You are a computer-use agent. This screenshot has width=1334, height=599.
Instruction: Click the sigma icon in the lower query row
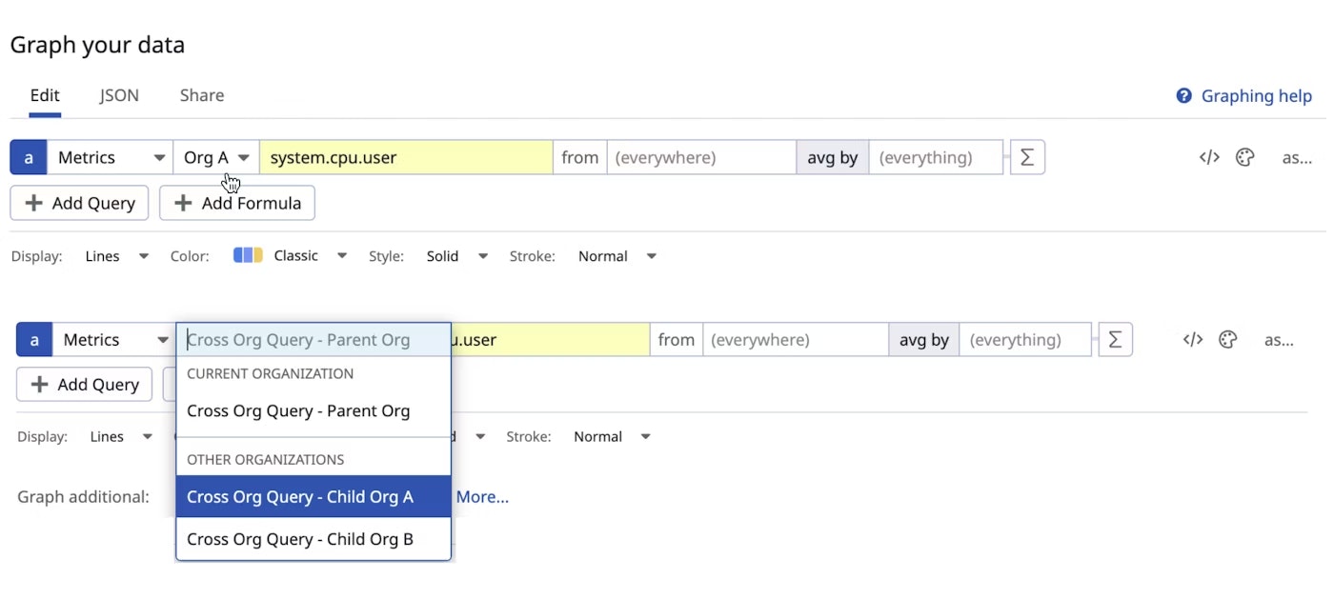[x=1115, y=340]
